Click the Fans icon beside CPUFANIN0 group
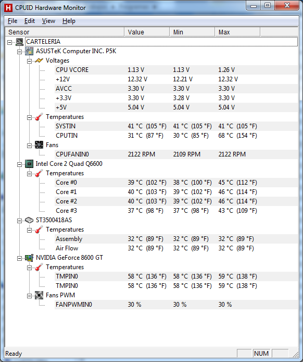Image resolution: width=303 pixels, height=362 pixels. (x=39, y=145)
